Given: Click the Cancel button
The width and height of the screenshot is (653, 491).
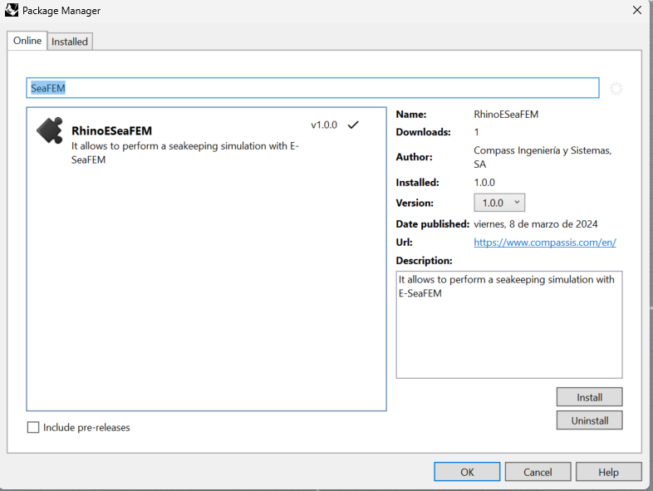Looking at the screenshot, I should (x=538, y=472).
